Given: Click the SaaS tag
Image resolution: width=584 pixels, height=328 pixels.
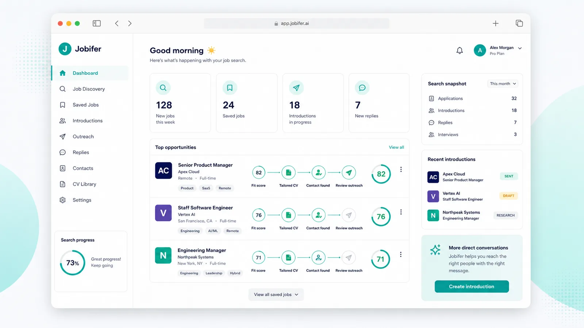Looking at the screenshot, I should pos(206,188).
